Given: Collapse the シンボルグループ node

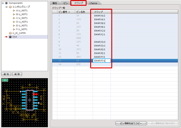Looking at the screenshot, I should pyautogui.click(x=6, y=7).
